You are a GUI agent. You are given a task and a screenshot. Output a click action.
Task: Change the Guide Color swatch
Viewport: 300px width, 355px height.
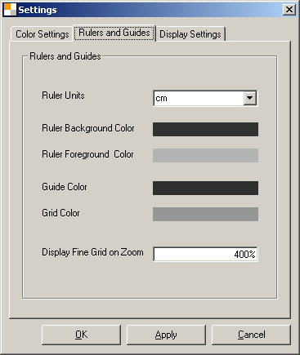205,188
